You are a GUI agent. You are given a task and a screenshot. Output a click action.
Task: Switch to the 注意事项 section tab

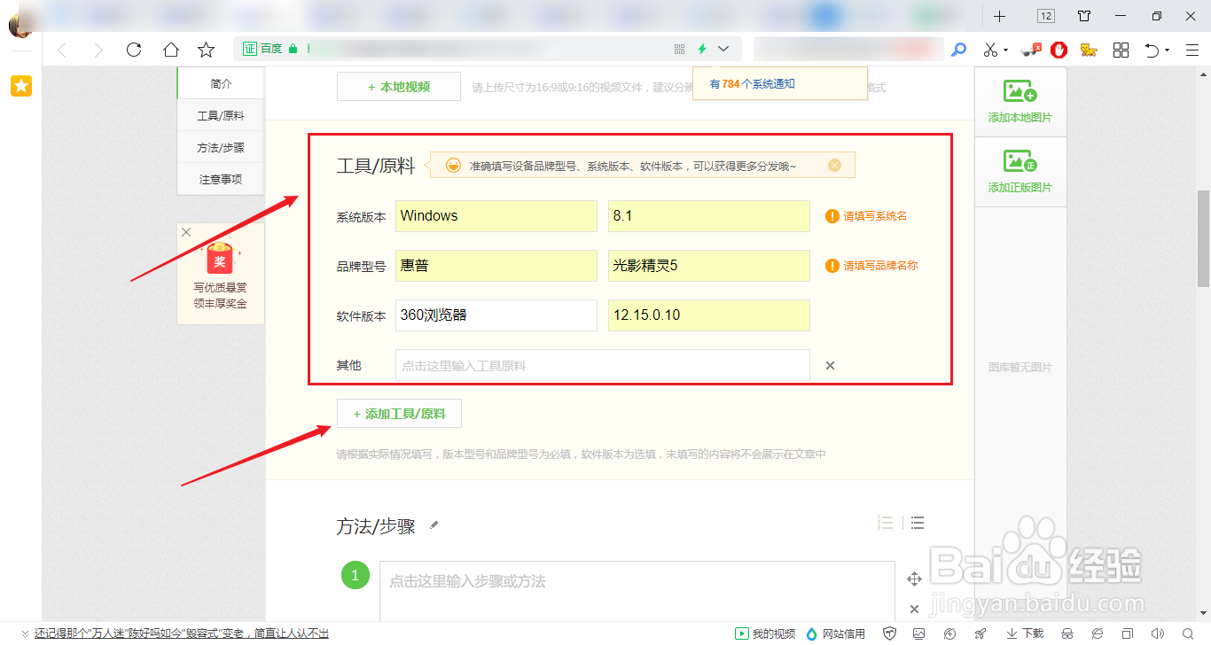click(220, 179)
